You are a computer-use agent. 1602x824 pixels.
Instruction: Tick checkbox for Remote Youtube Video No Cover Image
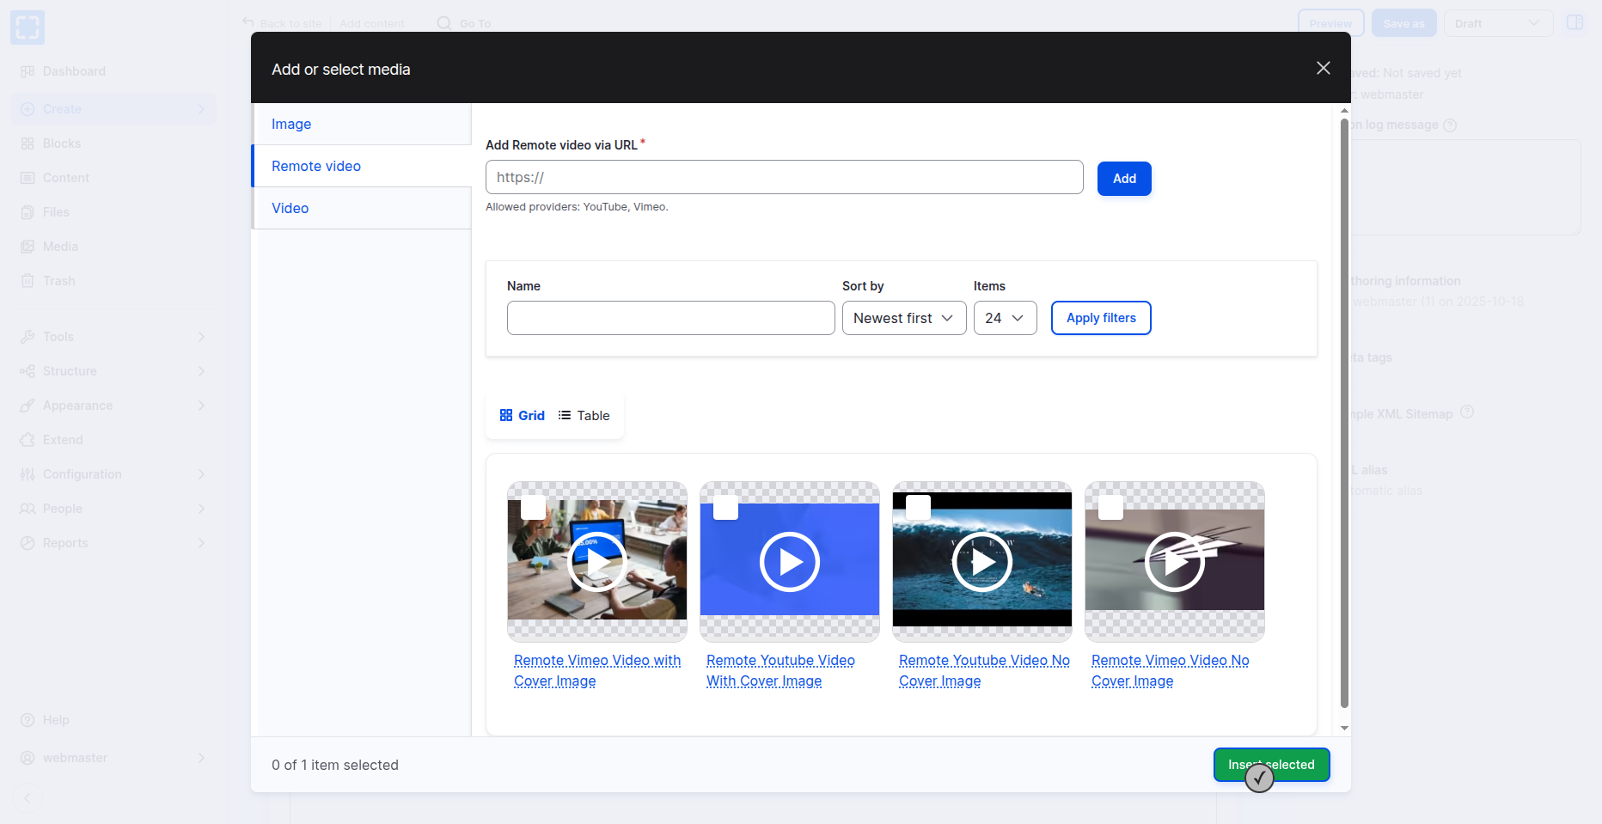919,508
